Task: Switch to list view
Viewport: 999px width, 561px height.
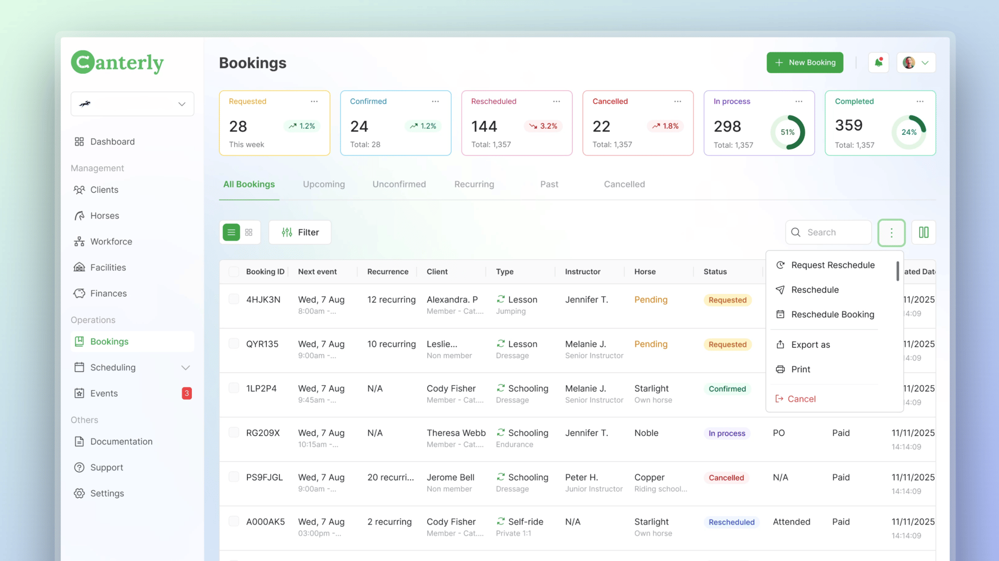Action: point(231,232)
